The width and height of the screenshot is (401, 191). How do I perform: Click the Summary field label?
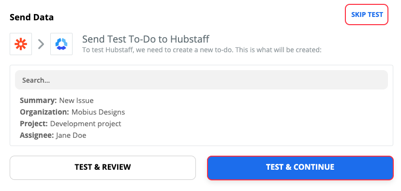pyautogui.click(x=38, y=100)
